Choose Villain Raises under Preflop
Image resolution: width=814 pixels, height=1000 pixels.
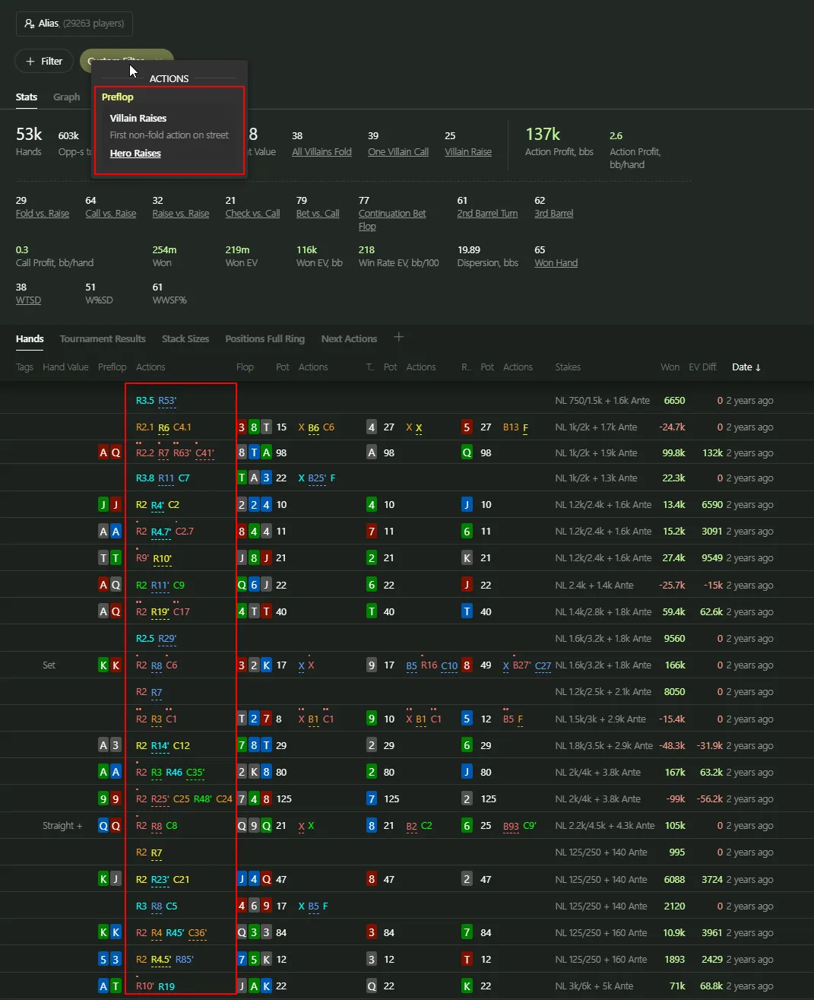[x=138, y=118]
